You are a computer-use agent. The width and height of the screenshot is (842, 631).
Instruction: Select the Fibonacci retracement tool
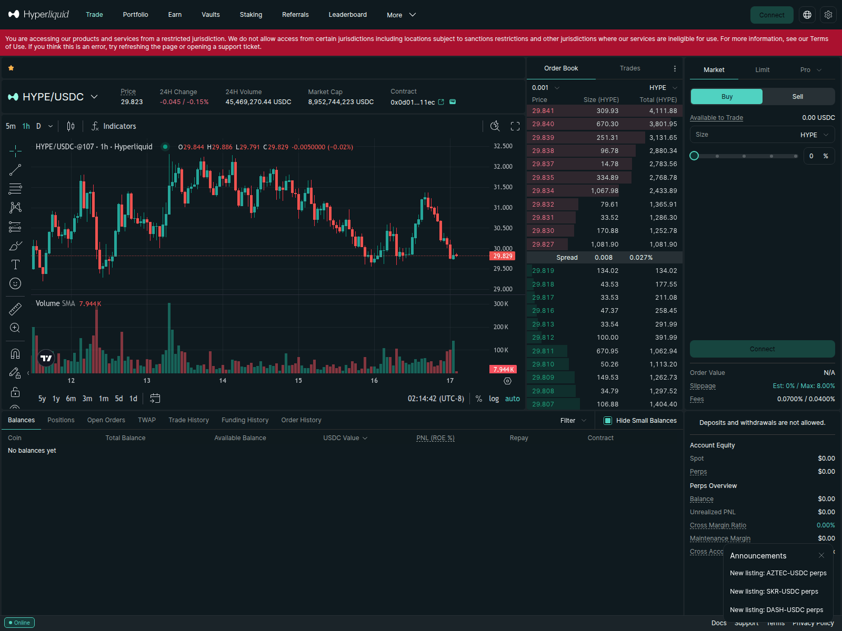15,189
